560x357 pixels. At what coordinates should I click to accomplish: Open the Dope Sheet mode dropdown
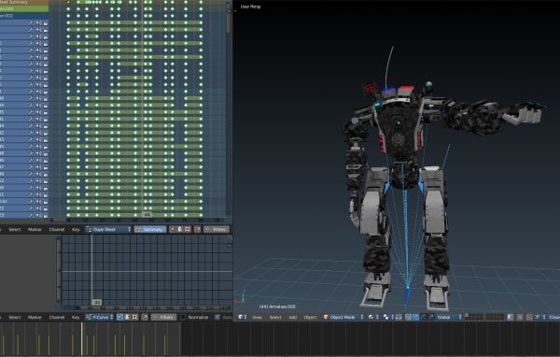pyautogui.click(x=108, y=229)
